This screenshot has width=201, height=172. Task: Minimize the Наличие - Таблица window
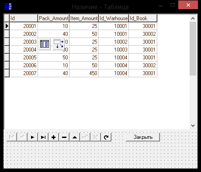pos(161,6)
